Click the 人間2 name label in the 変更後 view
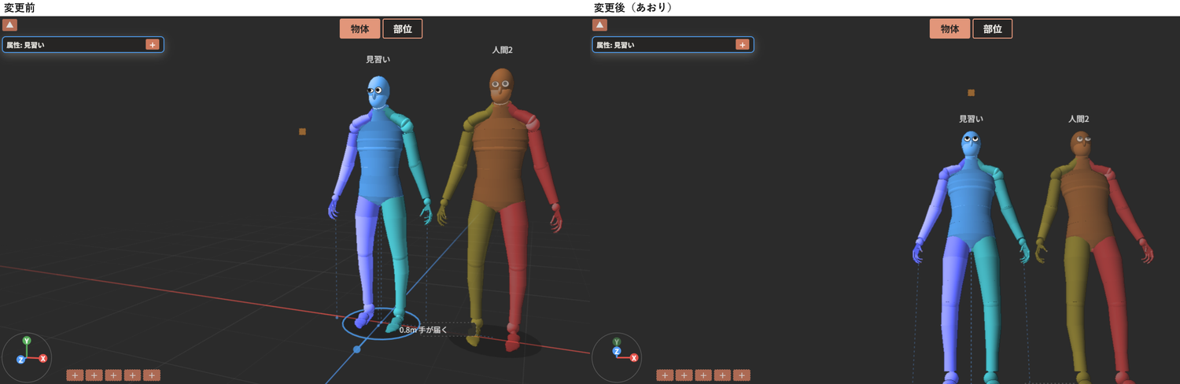The image size is (1180, 384). [x=1079, y=119]
